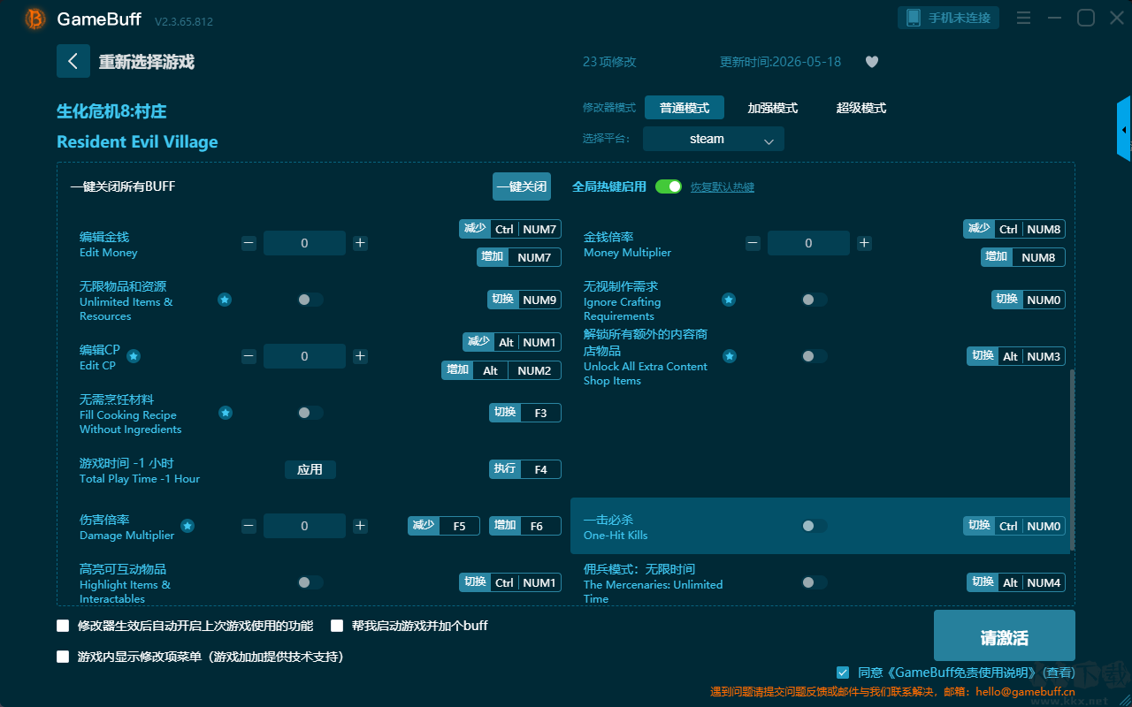Enable Highlight Items & Interactables toggle
1132x707 pixels.
pyautogui.click(x=310, y=582)
